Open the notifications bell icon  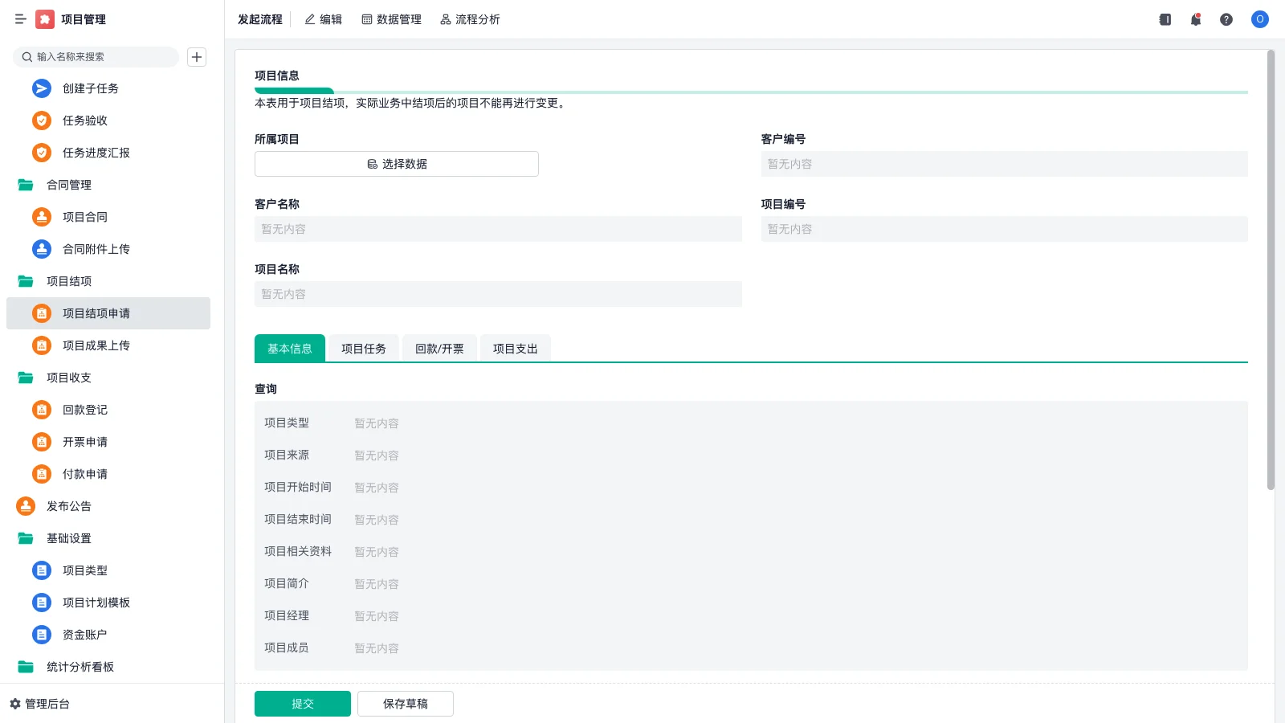click(x=1195, y=19)
